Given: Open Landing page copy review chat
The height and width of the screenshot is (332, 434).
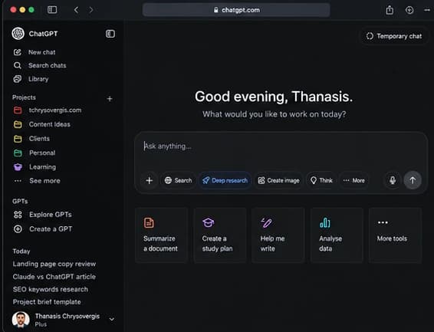Looking at the screenshot, I should [x=54, y=264].
